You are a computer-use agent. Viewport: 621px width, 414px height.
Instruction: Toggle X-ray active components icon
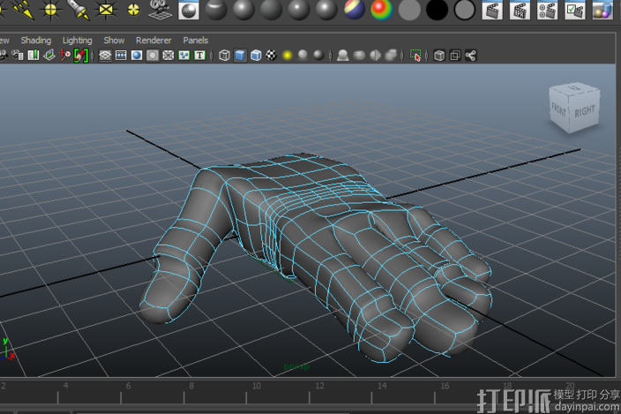coord(455,56)
